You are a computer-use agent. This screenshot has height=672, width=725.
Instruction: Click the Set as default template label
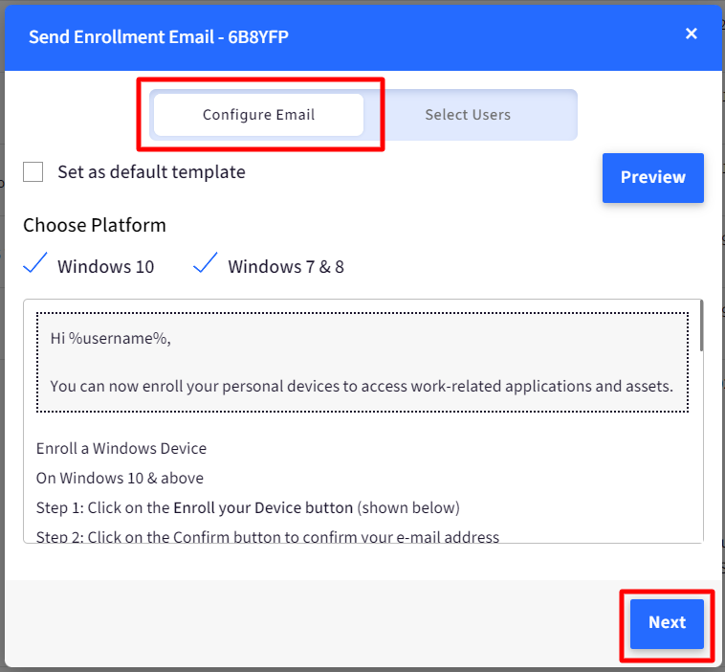click(x=151, y=172)
